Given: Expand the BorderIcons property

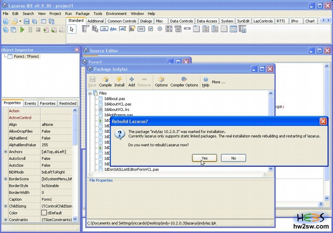Looking at the screenshot, I should pos(5,179).
